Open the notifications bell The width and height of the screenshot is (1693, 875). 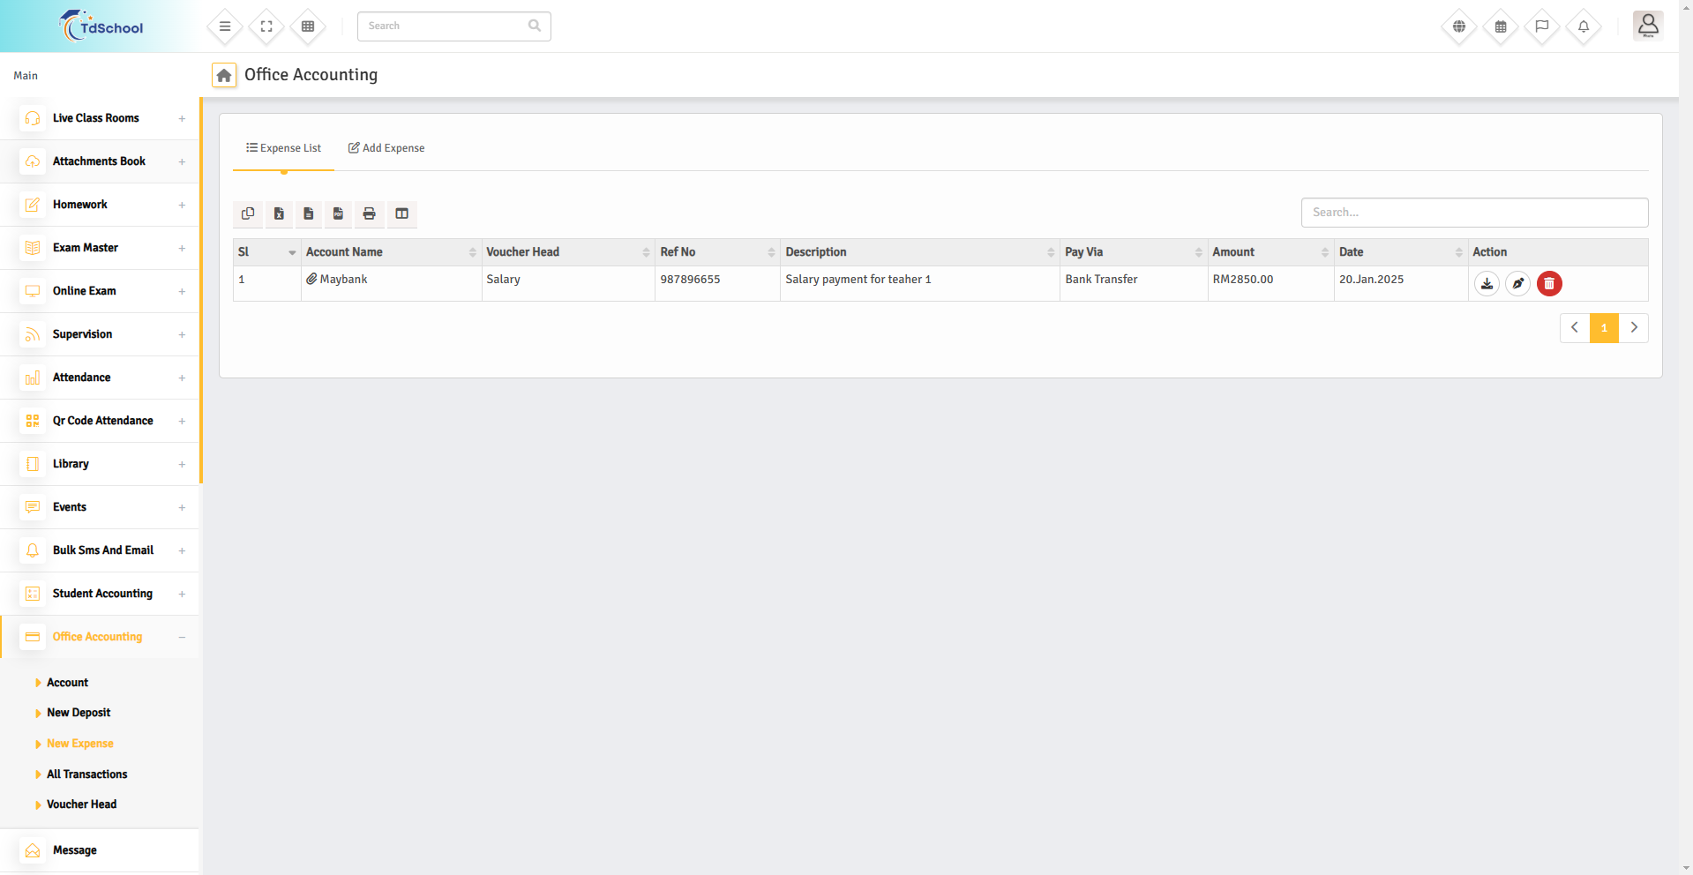[1583, 26]
